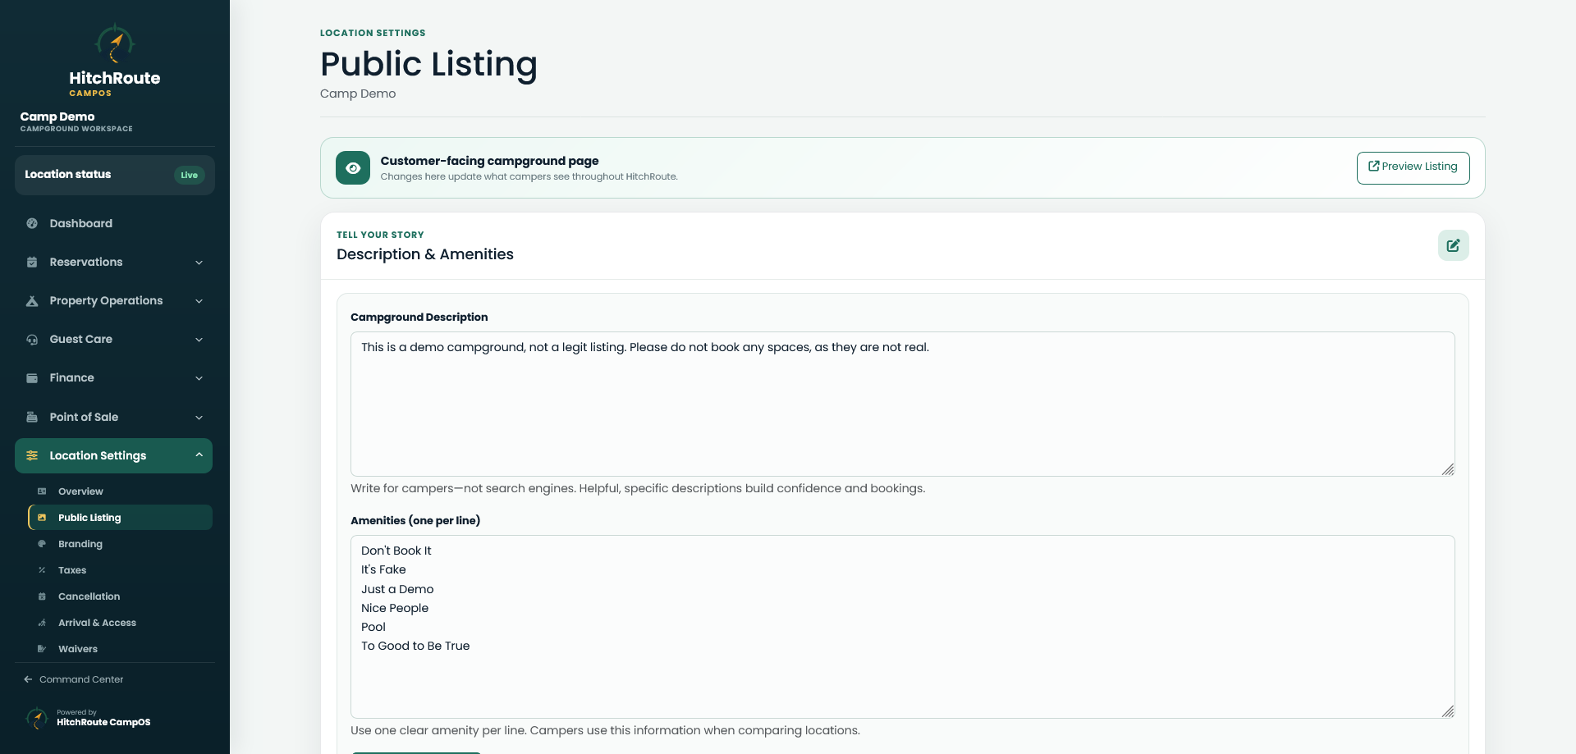This screenshot has height=754, width=1576.
Task: Click the HitchRoute compass logo icon
Action: point(115,43)
